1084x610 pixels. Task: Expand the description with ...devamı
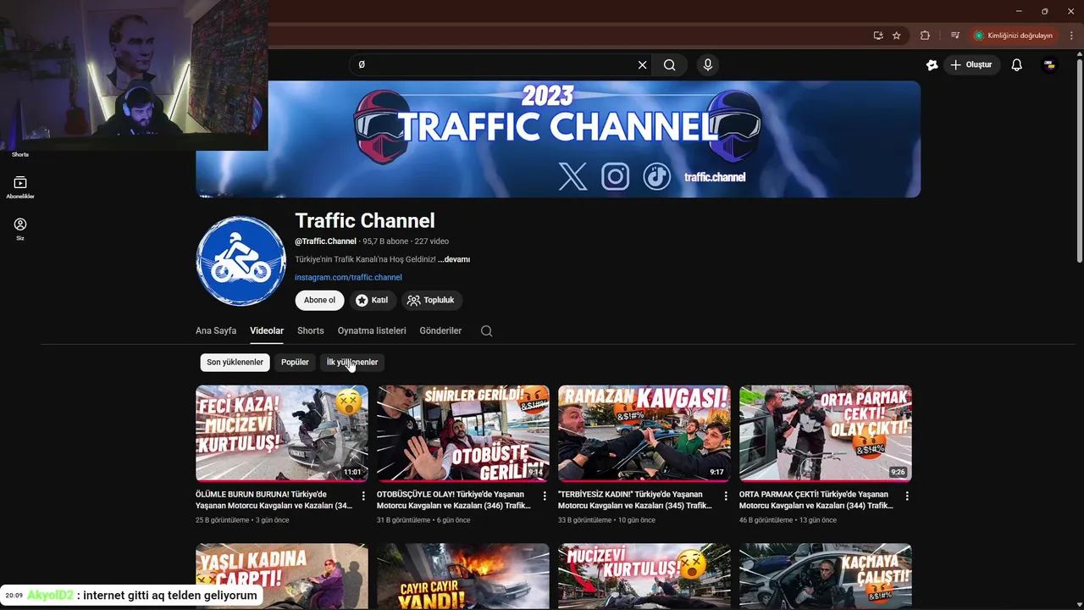point(454,259)
